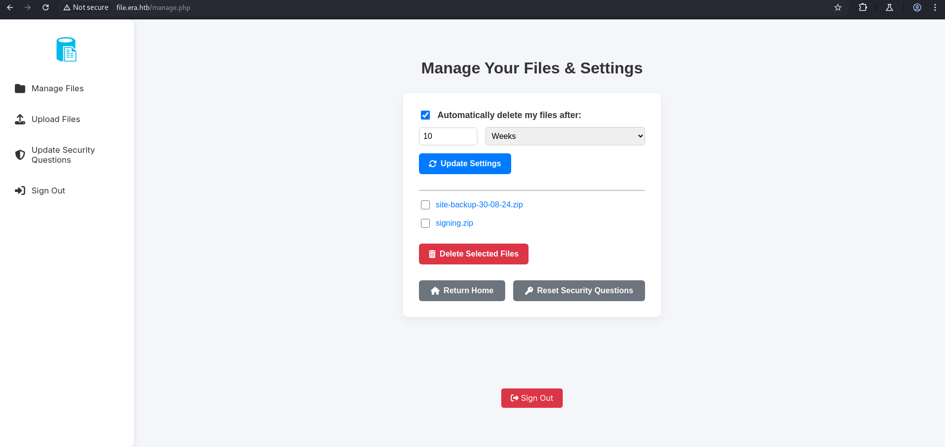Viewport: 945px width, 447px height.
Task: Click the sidebar sign-out arrow icon
Action: pyautogui.click(x=20, y=191)
